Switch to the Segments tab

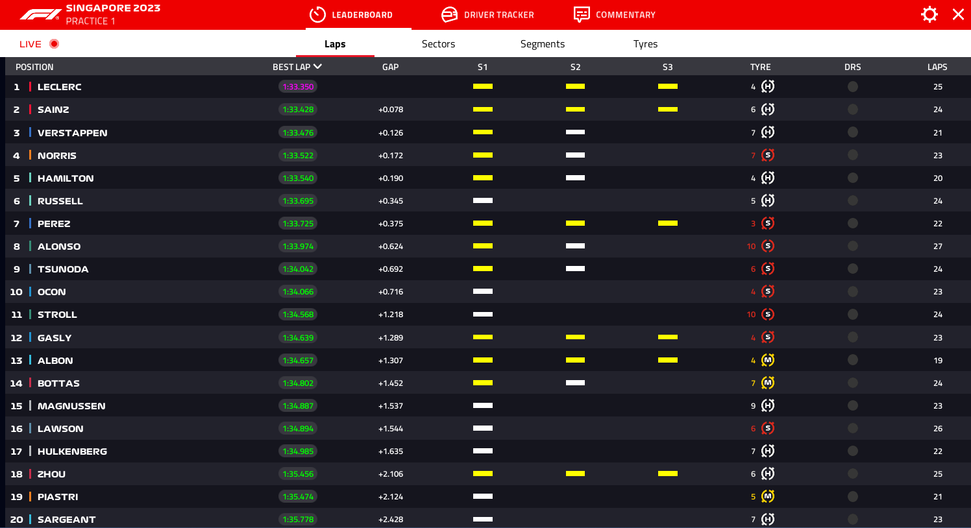543,44
